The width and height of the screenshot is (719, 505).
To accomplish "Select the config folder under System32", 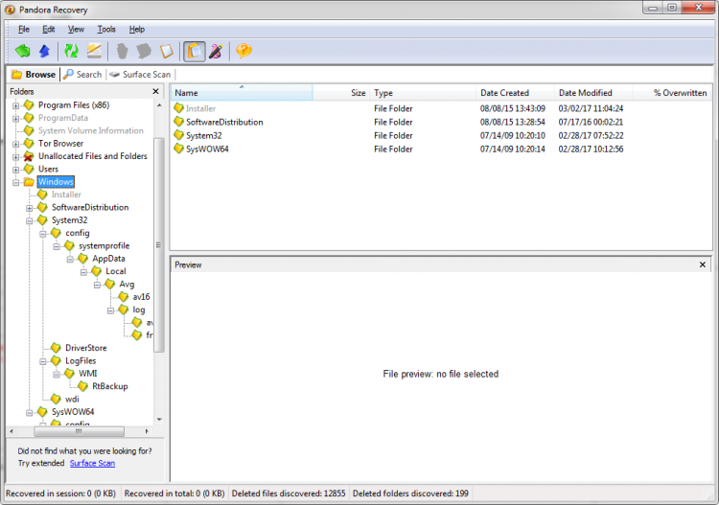I will point(77,233).
